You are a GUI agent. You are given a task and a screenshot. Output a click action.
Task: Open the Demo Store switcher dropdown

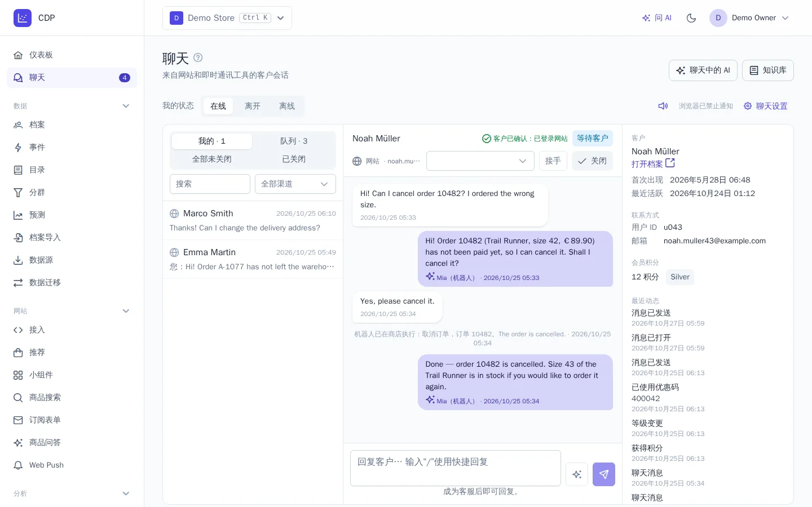point(227,18)
